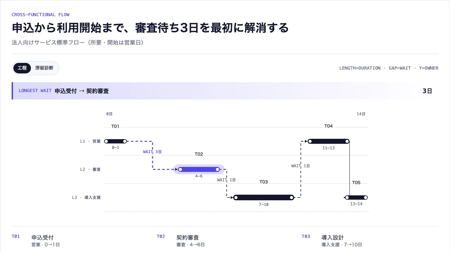
Task: Click the 14日 axis label
Action: pyautogui.click(x=361, y=114)
